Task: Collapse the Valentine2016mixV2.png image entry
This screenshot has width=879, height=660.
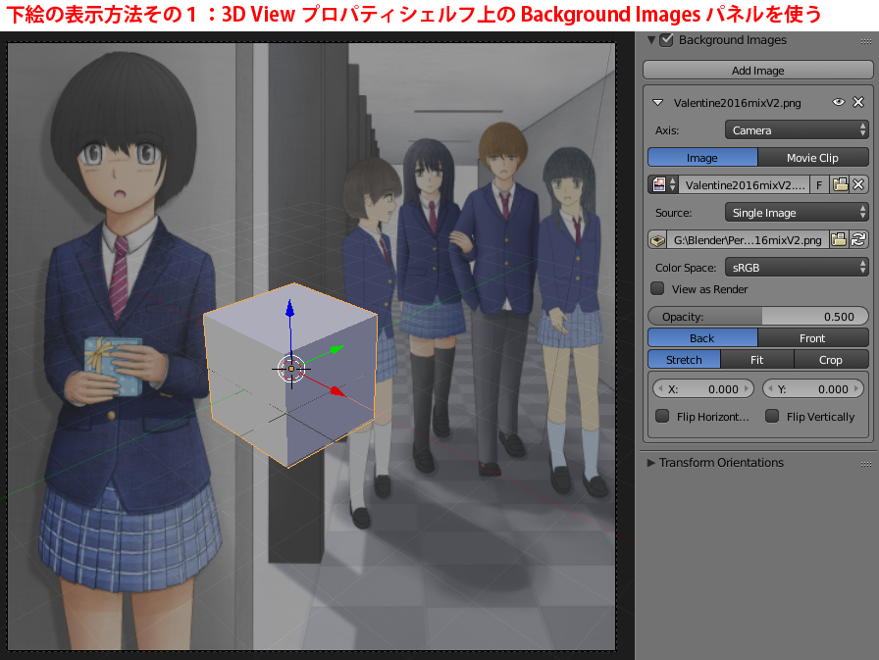Action: (658, 103)
